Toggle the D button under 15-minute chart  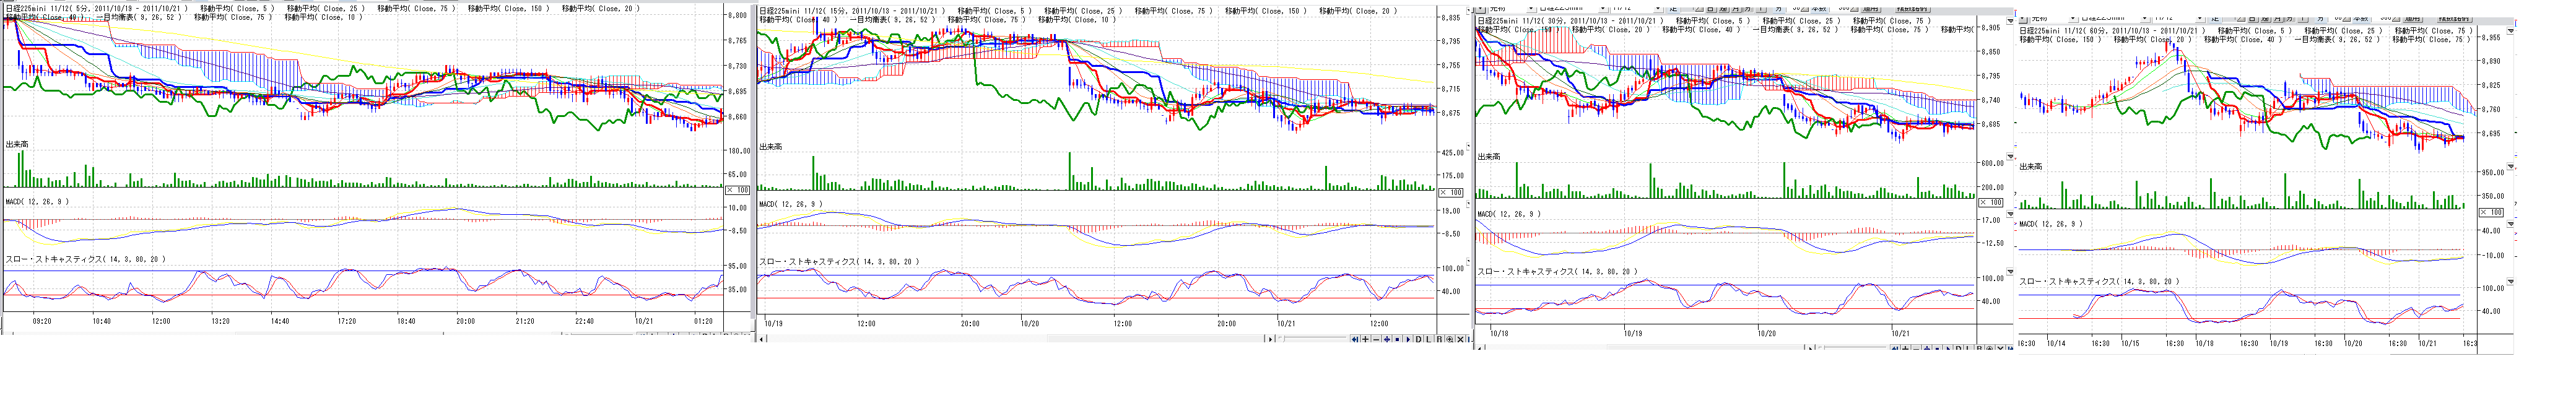(1419, 339)
